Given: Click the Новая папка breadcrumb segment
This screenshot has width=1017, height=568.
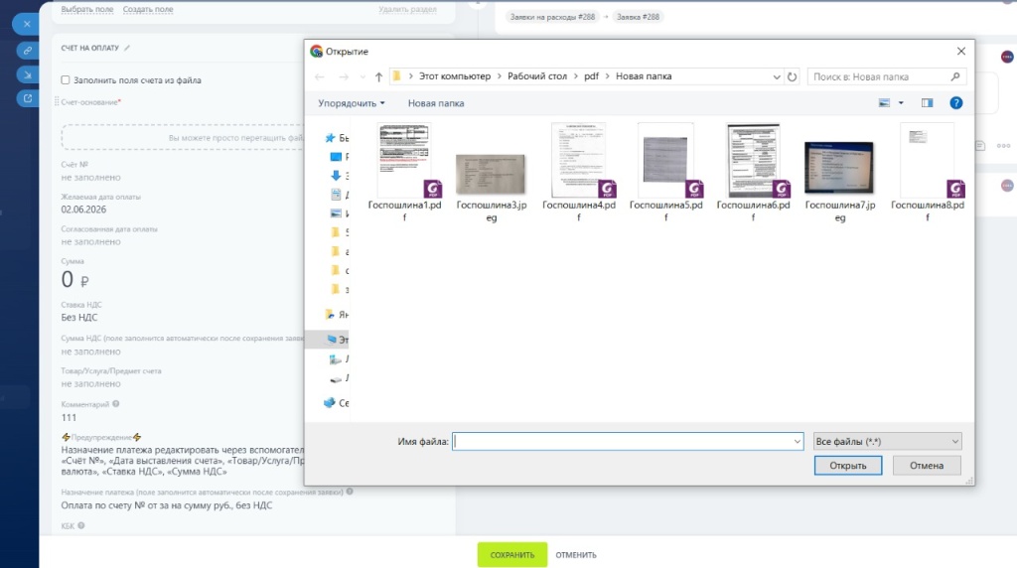Looking at the screenshot, I should tap(644, 76).
